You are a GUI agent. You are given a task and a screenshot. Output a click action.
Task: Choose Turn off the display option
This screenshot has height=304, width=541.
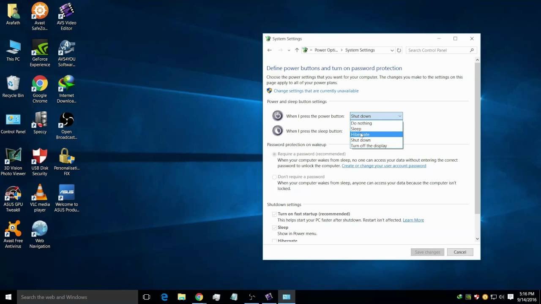[x=376, y=146]
